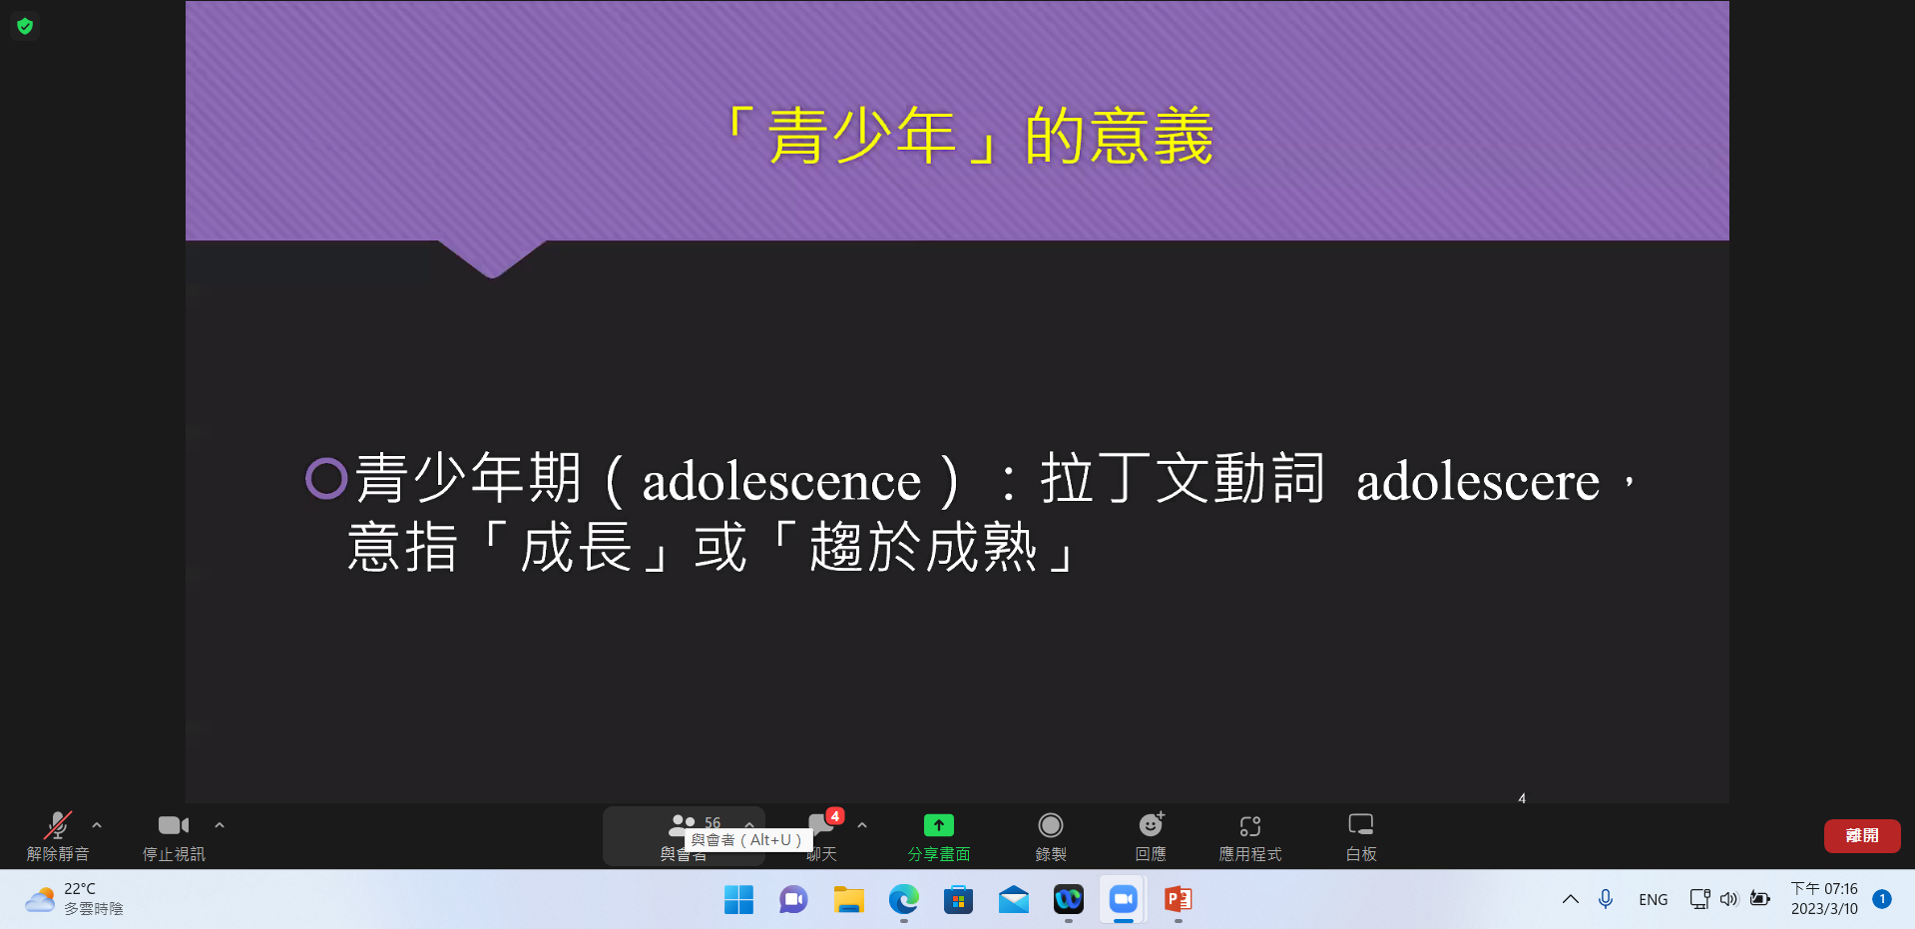Open PowerPoint from the taskbar
Screen dimensions: 1915x929
point(1178,899)
